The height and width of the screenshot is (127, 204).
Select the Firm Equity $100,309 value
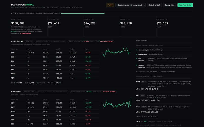18,23
